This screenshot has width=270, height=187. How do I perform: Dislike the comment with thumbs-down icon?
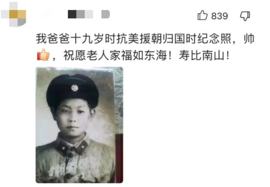[245, 16]
